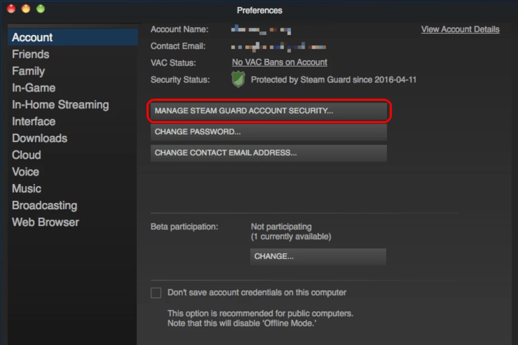Open No VAC Bans on Account link
The height and width of the screenshot is (345, 518).
[279, 62]
